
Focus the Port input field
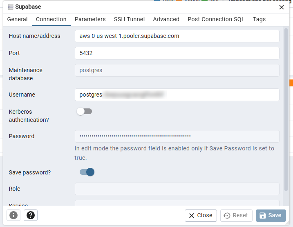pos(177,53)
